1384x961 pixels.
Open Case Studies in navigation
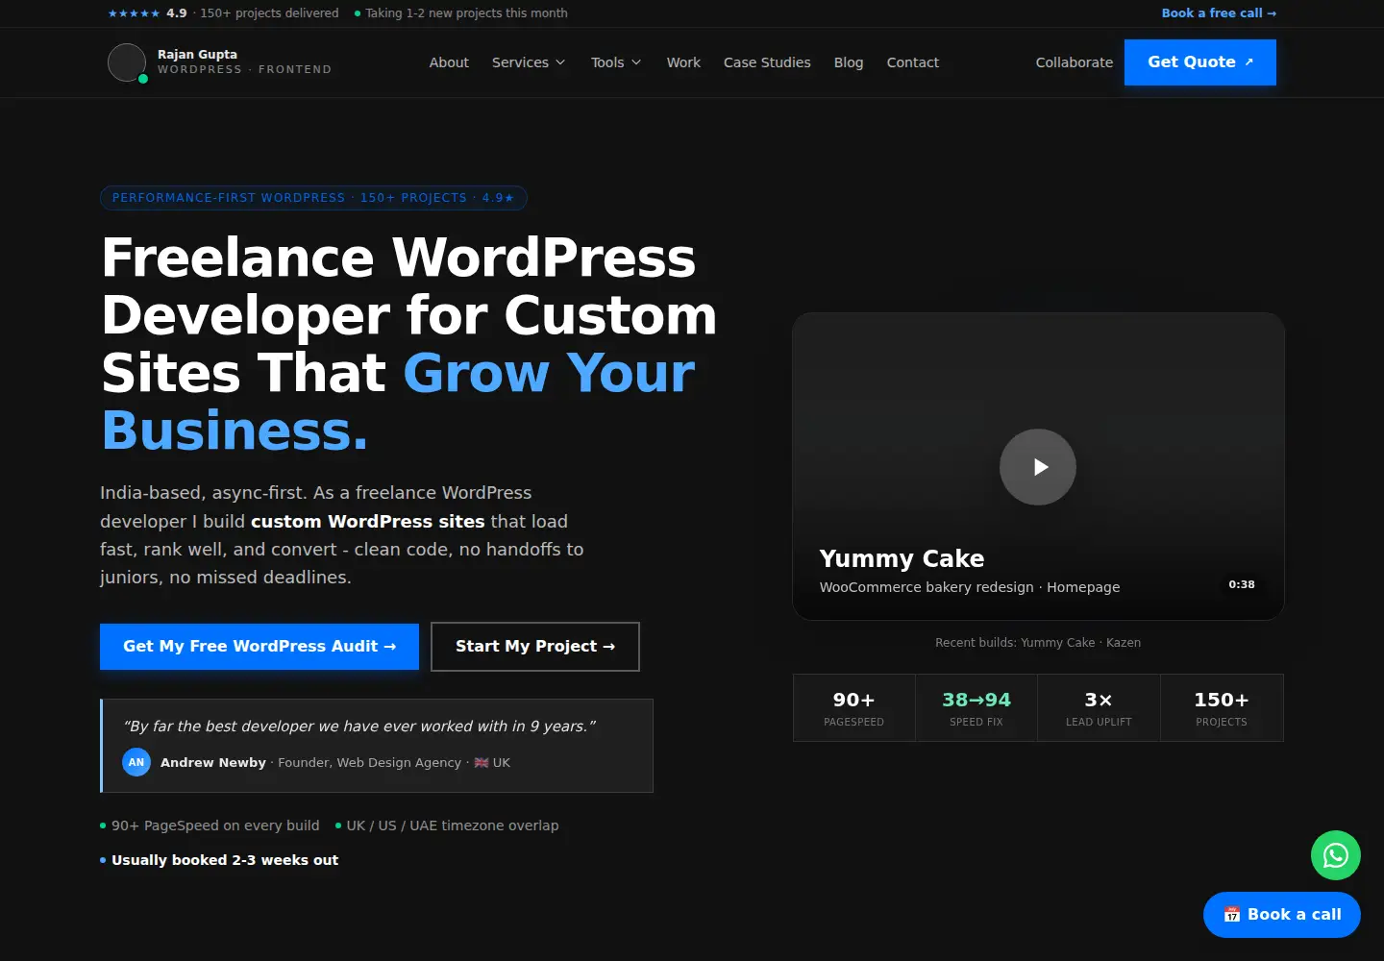pos(767,62)
